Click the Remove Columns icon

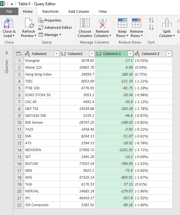pos(102,23)
